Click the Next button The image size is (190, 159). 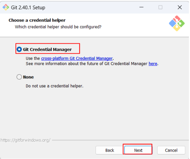pyautogui.click(x=138, y=150)
